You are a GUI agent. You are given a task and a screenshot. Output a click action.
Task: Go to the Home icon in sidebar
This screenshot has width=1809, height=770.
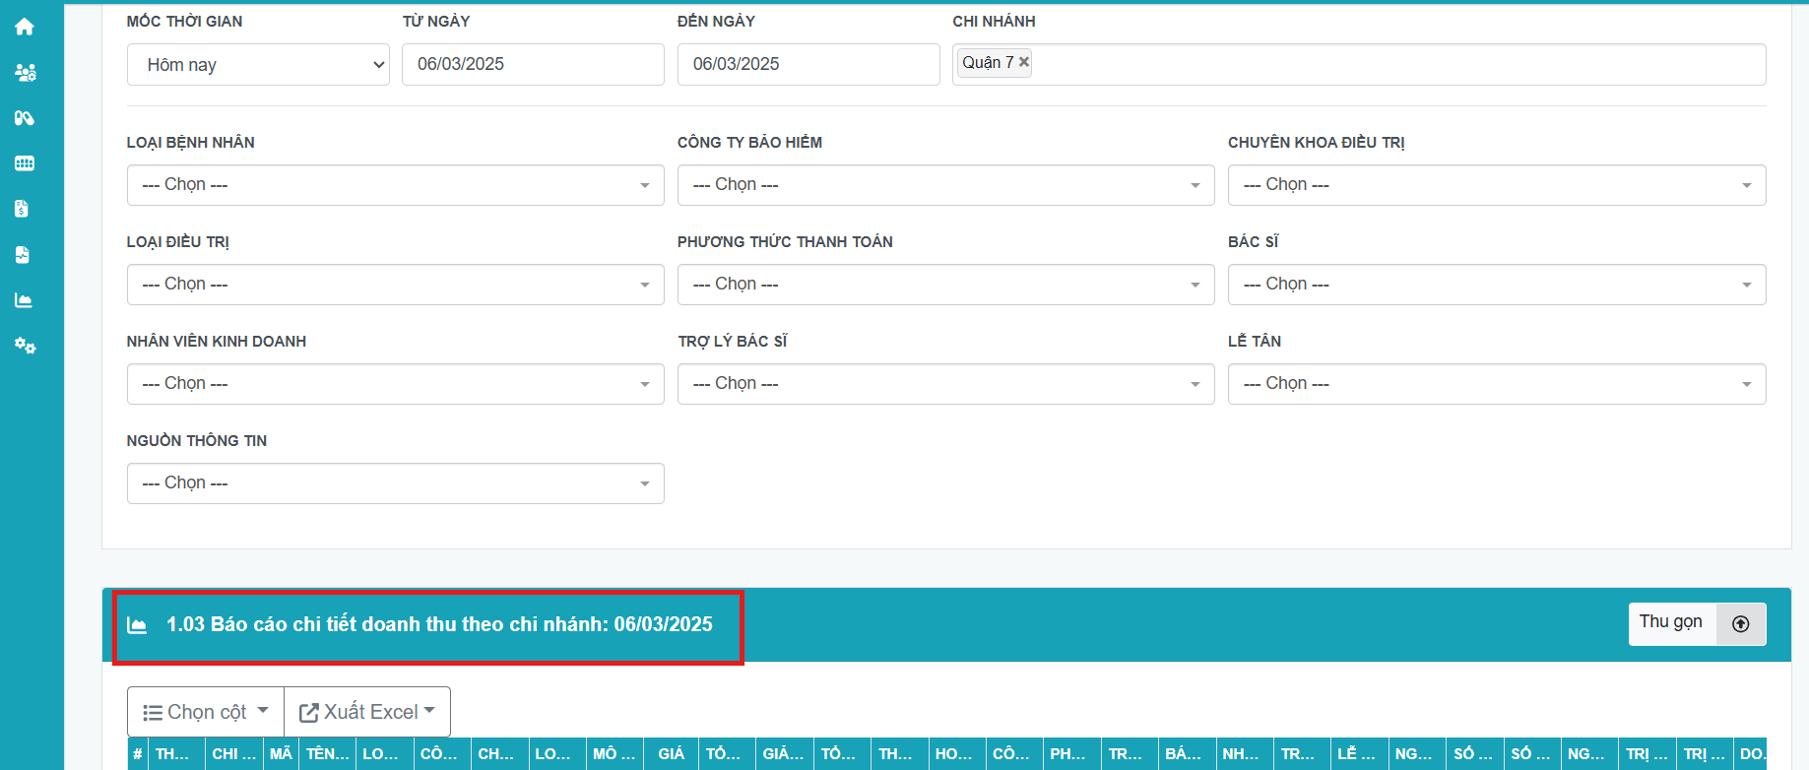click(x=25, y=27)
